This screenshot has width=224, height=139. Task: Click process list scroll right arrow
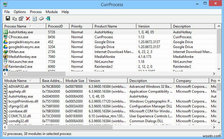(214, 74)
